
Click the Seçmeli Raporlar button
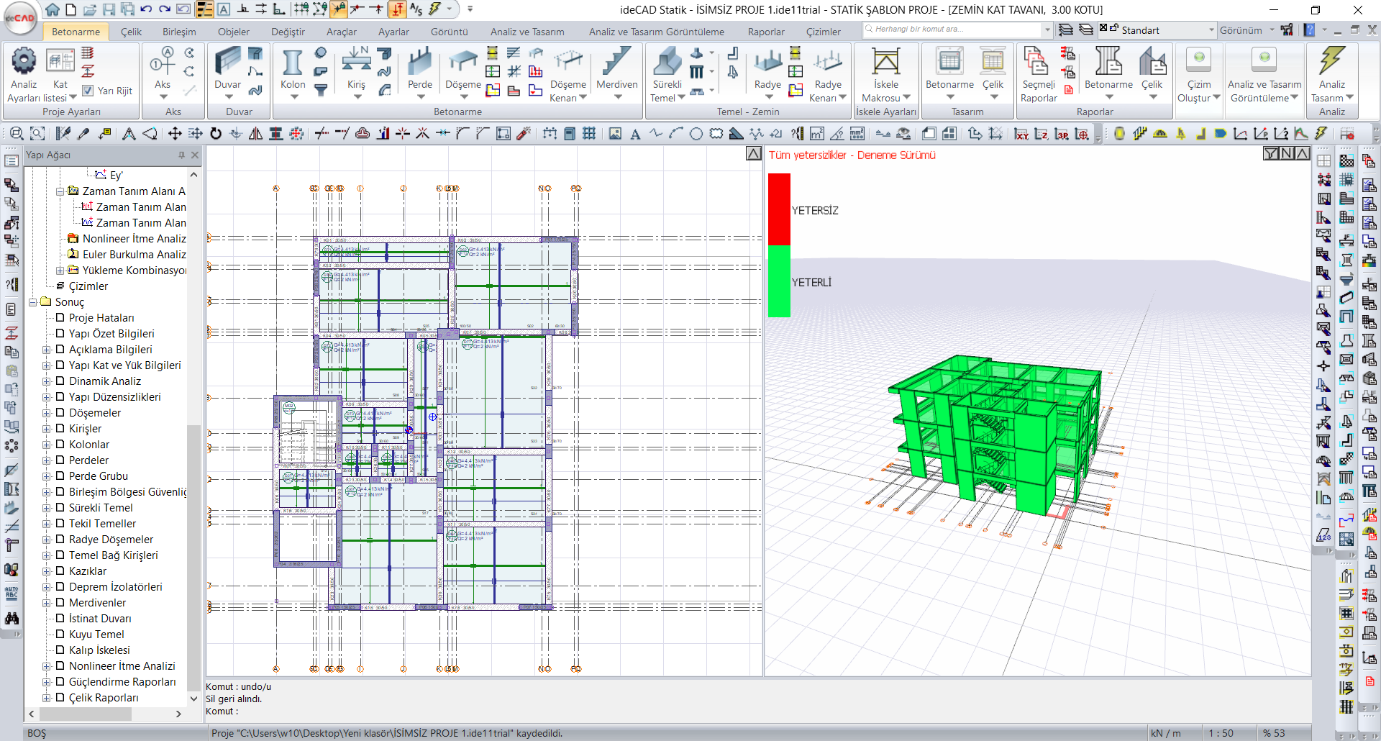tap(1039, 74)
